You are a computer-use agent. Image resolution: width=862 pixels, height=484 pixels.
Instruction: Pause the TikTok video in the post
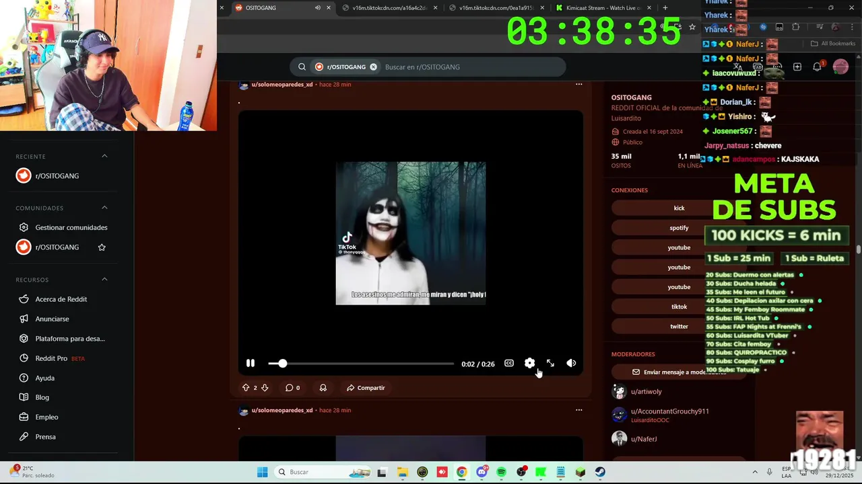click(251, 363)
